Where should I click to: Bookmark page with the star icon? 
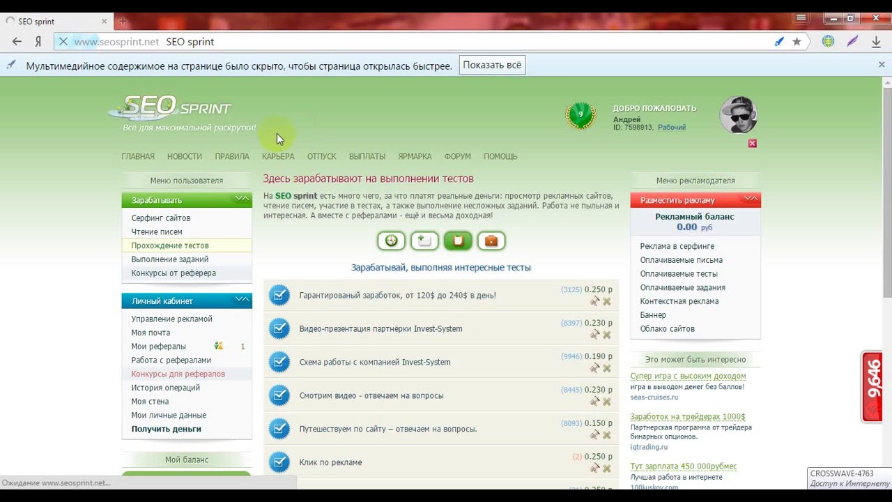point(797,42)
